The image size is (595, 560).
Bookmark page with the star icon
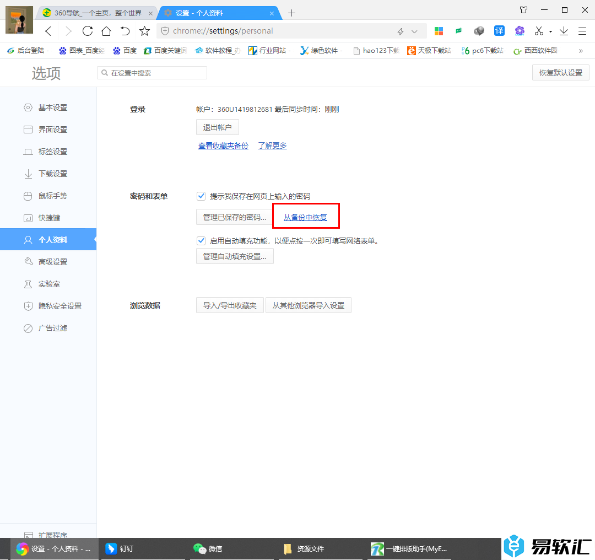coord(144,31)
